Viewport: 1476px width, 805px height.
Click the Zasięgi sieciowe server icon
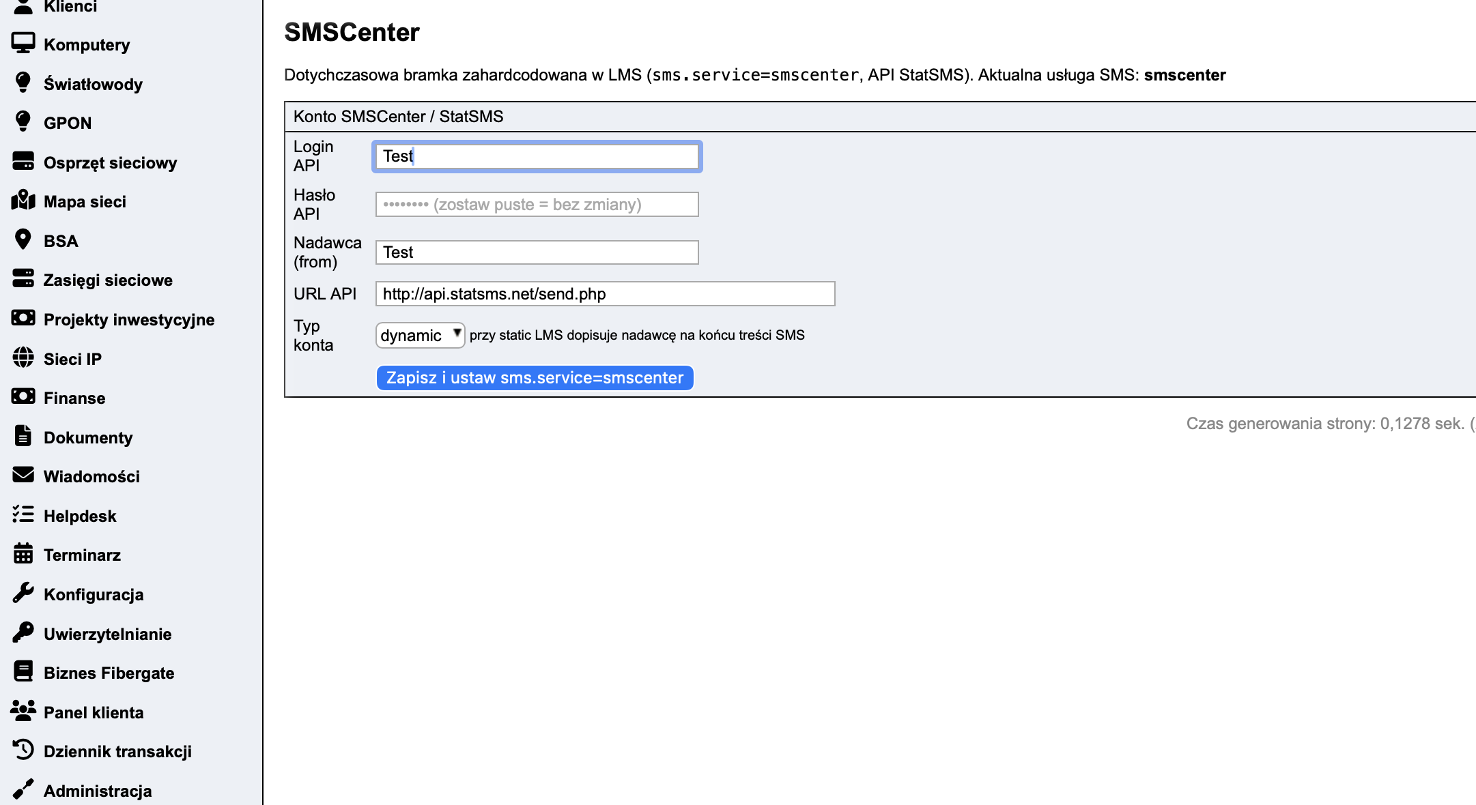point(23,278)
